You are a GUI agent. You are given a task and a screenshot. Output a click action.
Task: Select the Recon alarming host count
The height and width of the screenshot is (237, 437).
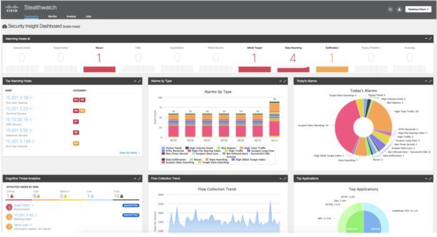[99, 58]
